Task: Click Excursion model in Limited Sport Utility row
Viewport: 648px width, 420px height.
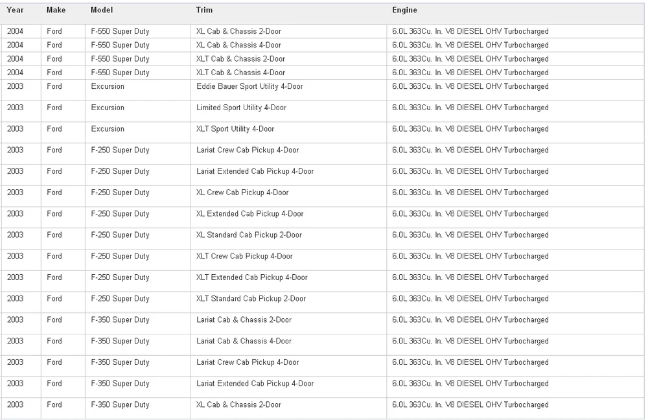Action: click(x=108, y=108)
